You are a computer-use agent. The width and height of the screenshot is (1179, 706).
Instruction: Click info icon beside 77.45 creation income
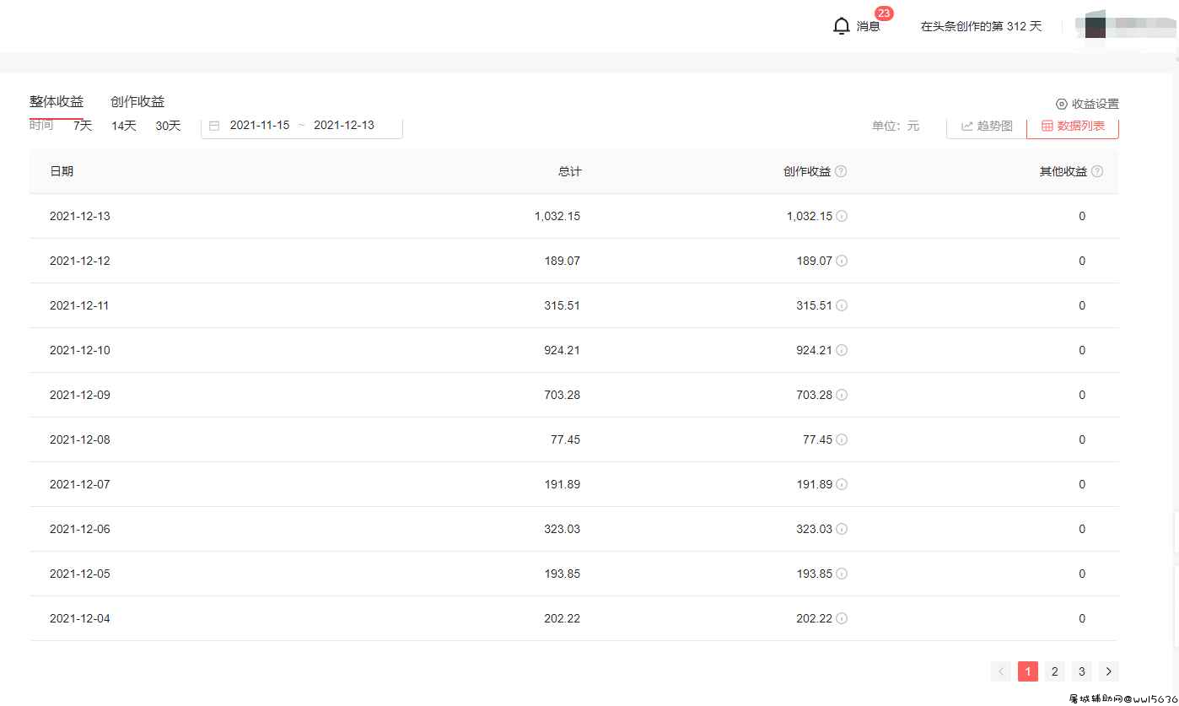click(x=842, y=439)
